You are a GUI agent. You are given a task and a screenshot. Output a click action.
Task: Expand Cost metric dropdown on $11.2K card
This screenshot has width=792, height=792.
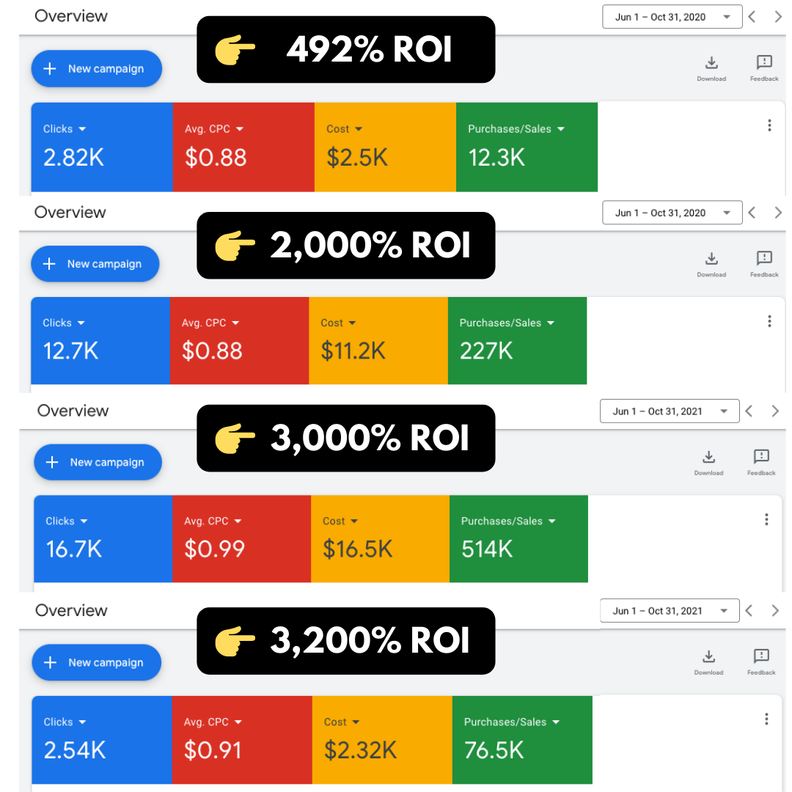[x=338, y=323]
